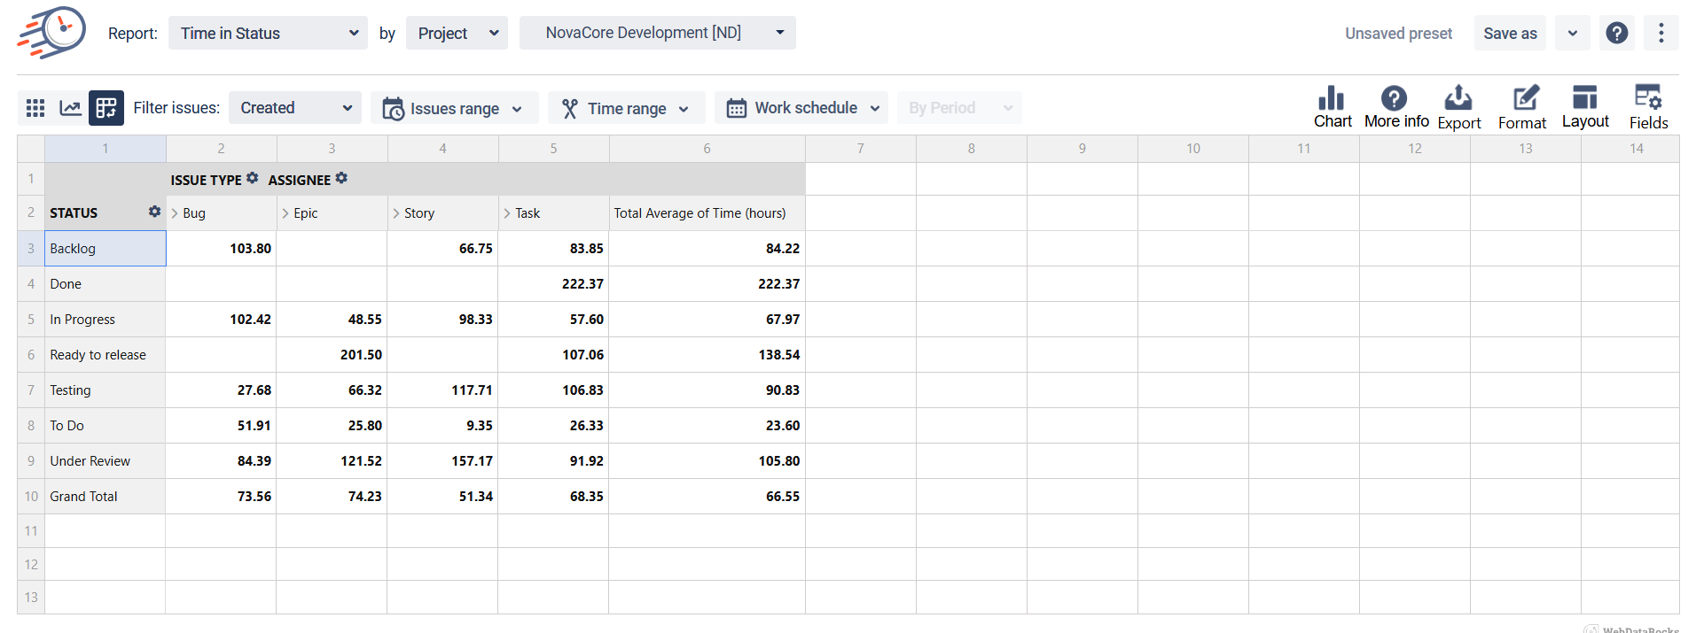The height and width of the screenshot is (633, 1696).
Task: Open the Format options
Action: coord(1522,107)
